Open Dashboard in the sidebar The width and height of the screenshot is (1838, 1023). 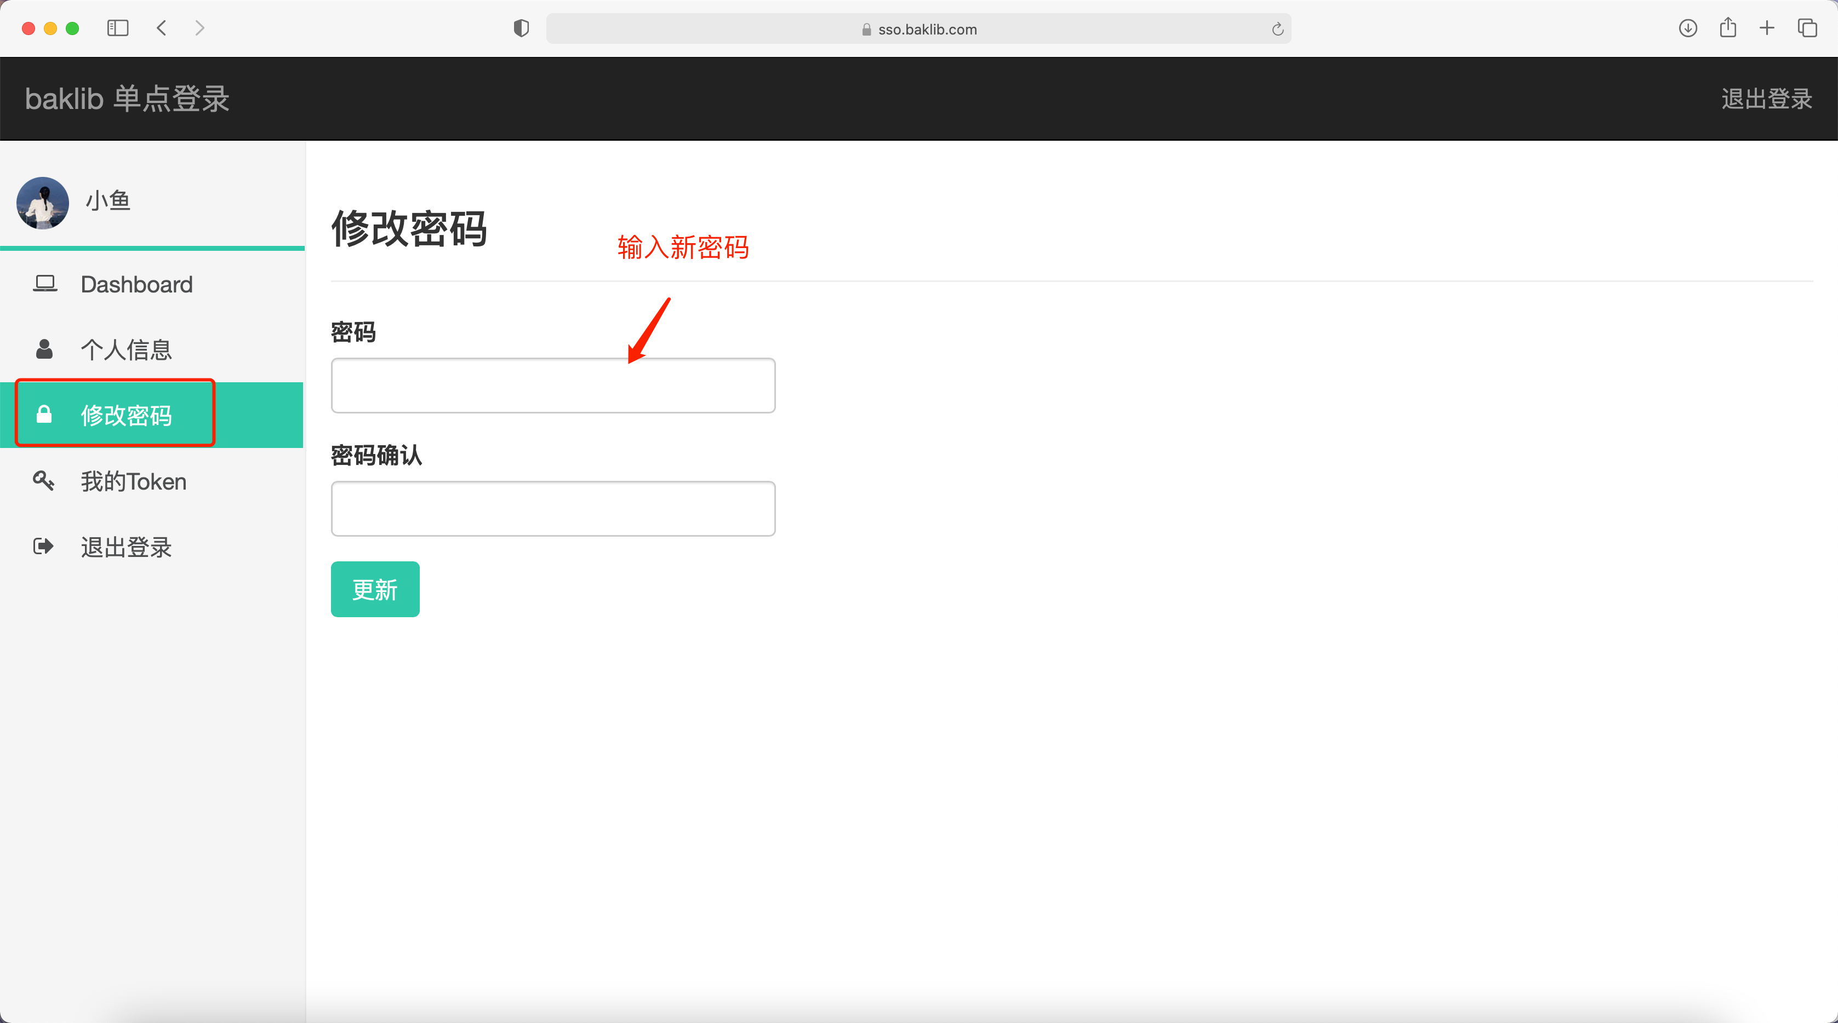pos(152,284)
